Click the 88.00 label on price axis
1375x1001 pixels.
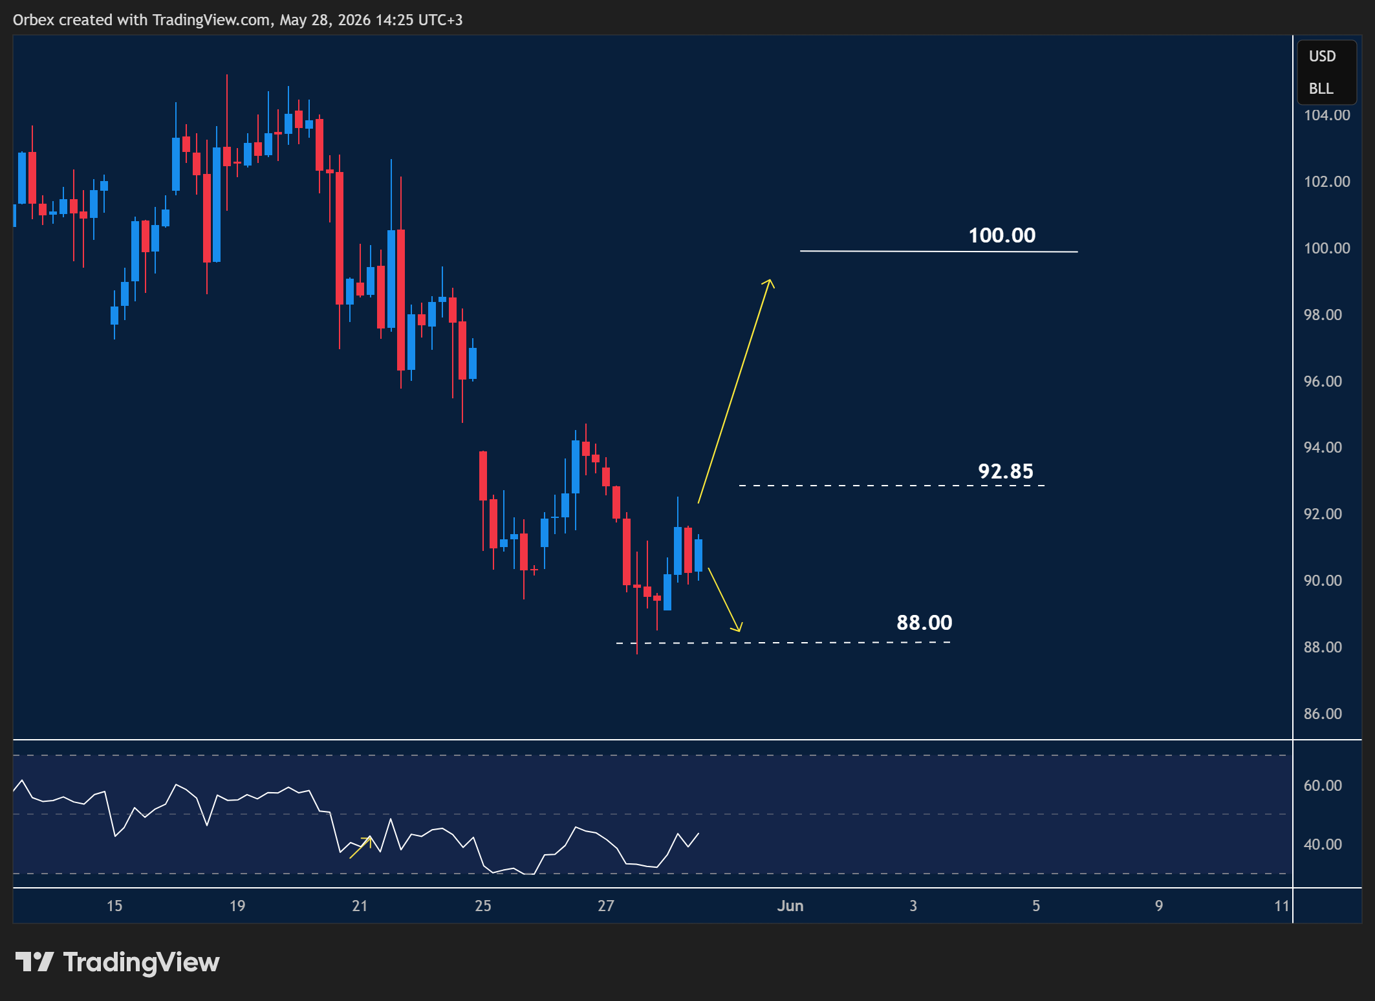(1323, 647)
